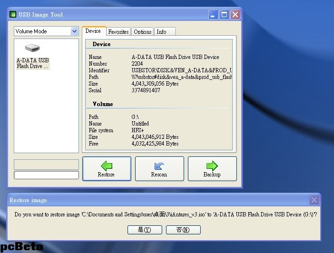The height and width of the screenshot is (253, 334).
Task: Close the USB Image Tool window
Action: 235,14
